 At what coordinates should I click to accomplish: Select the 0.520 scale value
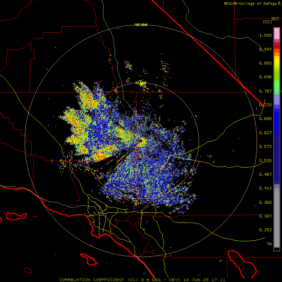pyautogui.click(x=265, y=161)
